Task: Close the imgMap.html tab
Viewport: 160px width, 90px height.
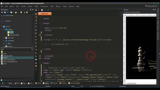Action: tap(50, 13)
